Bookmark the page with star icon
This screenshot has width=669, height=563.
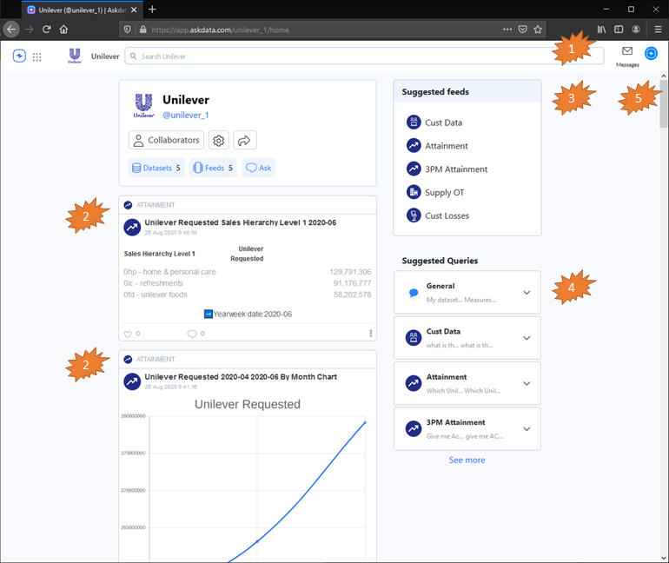pyautogui.click(x=538, y=30)
